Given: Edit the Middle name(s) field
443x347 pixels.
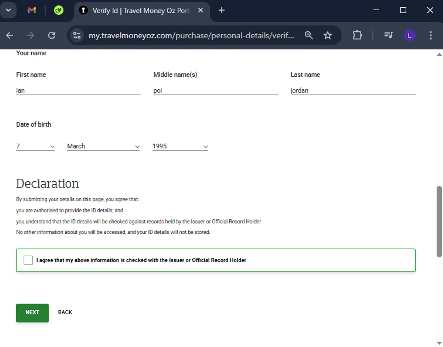Looking at the screenshot, I should 216,90.
